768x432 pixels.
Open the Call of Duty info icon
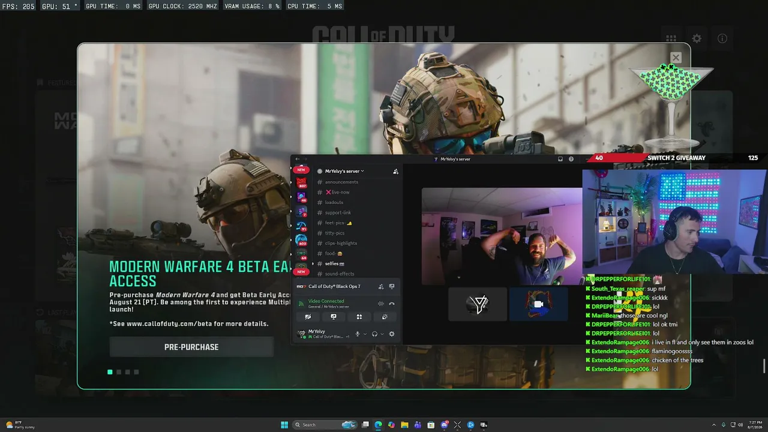722,38
